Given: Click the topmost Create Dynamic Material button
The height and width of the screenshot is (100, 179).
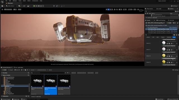Looking at the screenshot, I should click(x=169, y=39).
